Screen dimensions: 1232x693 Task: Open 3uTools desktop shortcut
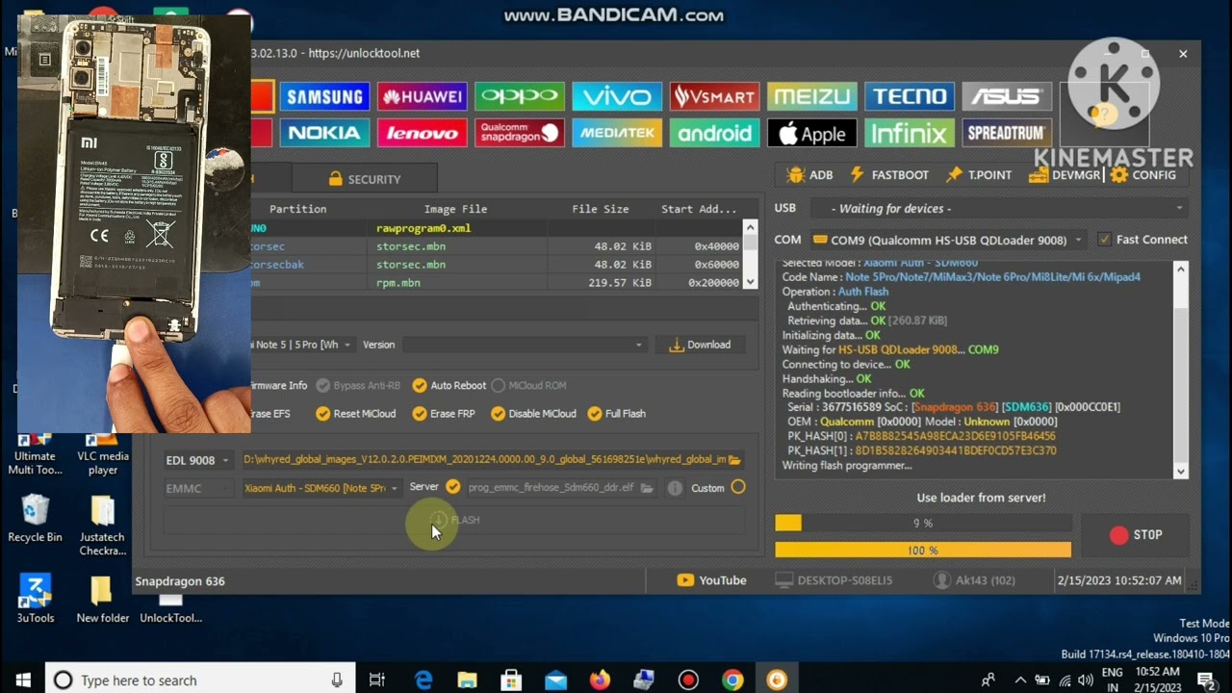(36, 599)
